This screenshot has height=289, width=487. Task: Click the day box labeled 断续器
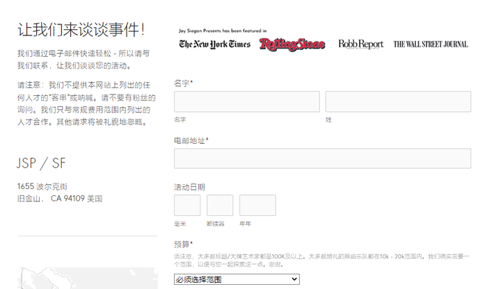pos(220,205)
